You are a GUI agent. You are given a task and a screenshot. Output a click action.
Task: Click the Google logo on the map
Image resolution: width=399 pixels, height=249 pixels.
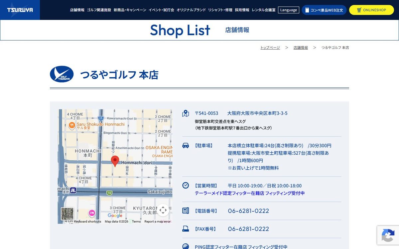115,216
